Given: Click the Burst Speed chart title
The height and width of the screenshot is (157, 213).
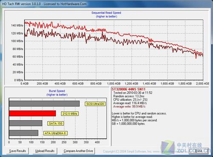Looking at the screenshot, I should (57, 91).
